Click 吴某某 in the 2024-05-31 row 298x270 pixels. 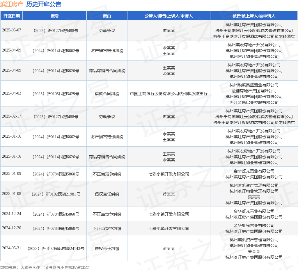coord(254,252)
